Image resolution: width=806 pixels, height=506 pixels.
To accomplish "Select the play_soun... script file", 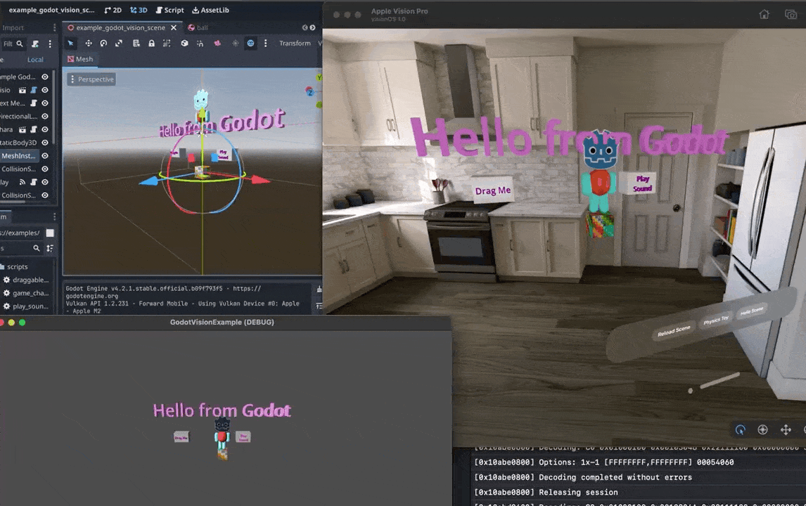I will [27, 306].
